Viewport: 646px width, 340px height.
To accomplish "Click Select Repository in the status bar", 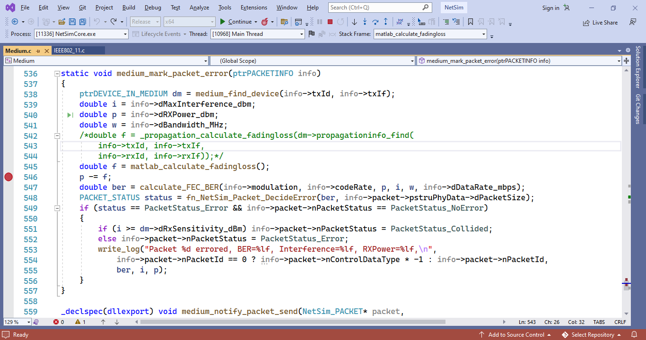I will 592,335.
